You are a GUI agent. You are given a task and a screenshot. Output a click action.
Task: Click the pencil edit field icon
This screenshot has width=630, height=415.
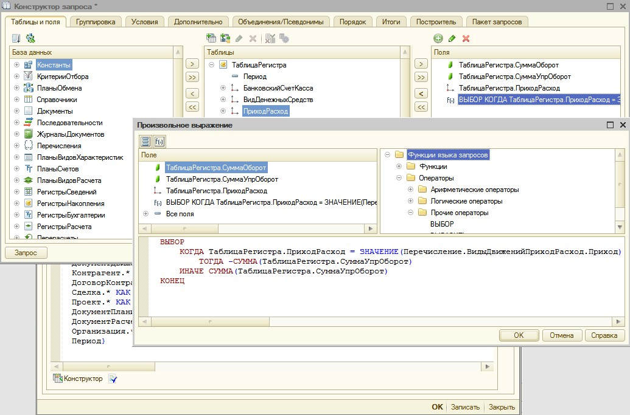point(452,38)
